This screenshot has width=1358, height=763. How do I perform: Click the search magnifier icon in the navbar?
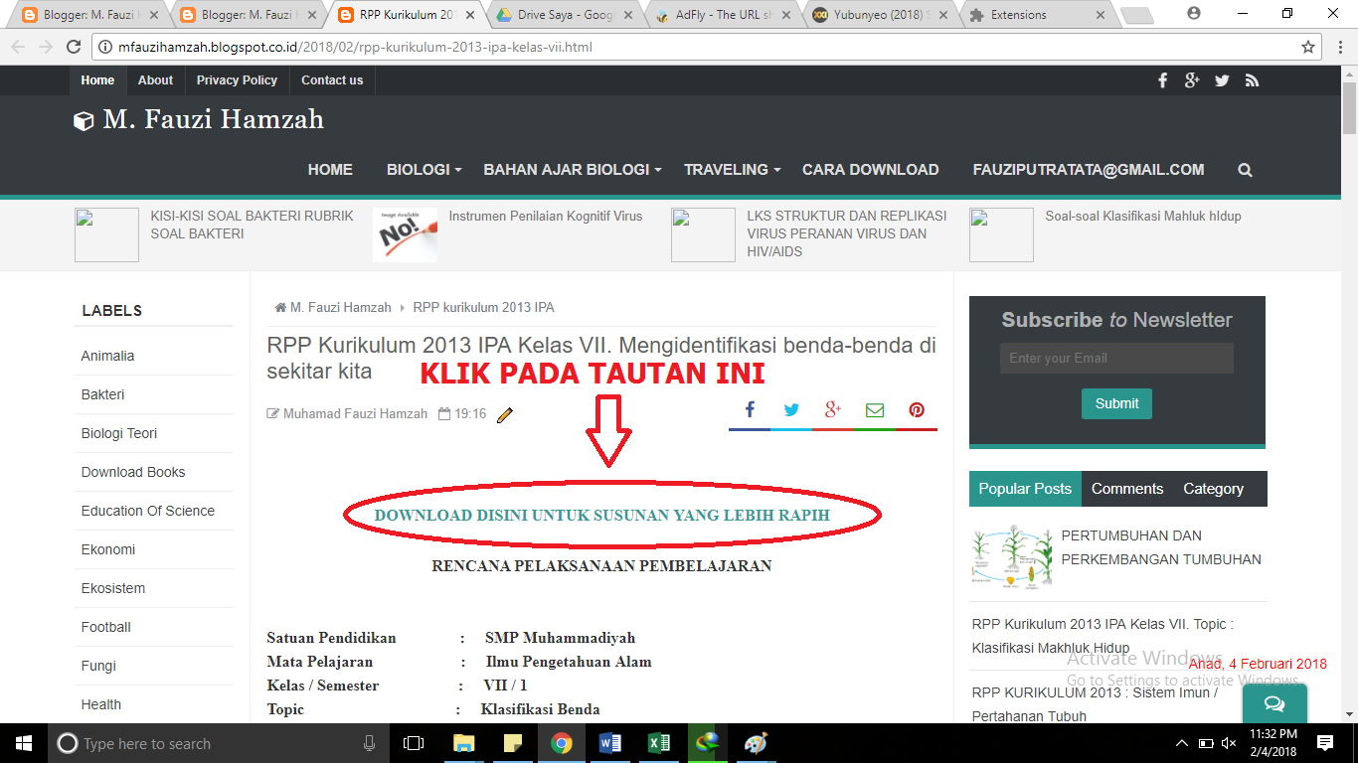1245,170
